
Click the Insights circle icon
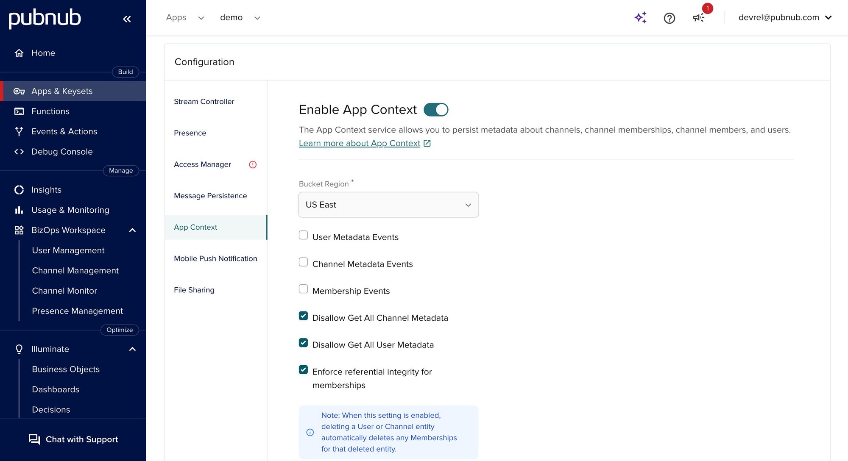click(x=19, y=190)
